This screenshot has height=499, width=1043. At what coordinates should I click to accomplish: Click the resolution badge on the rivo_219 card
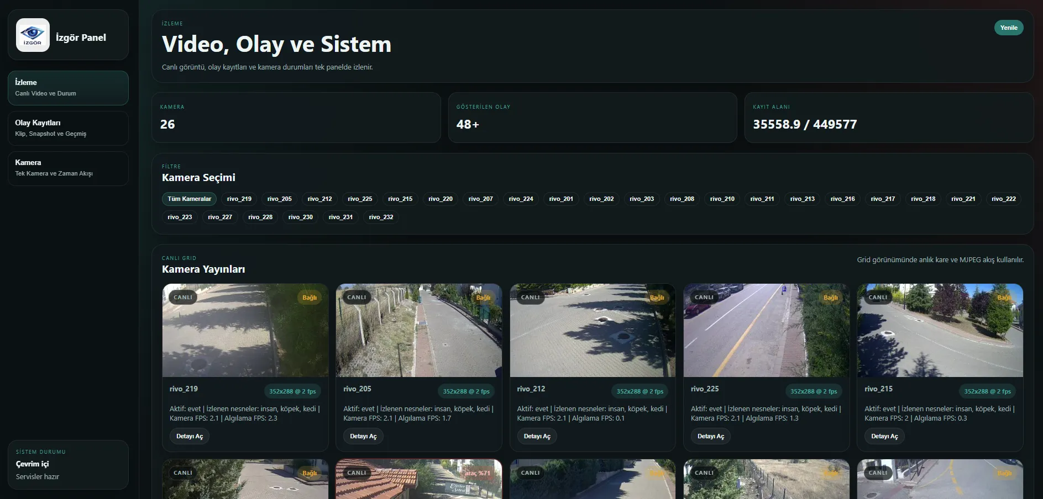292,391
